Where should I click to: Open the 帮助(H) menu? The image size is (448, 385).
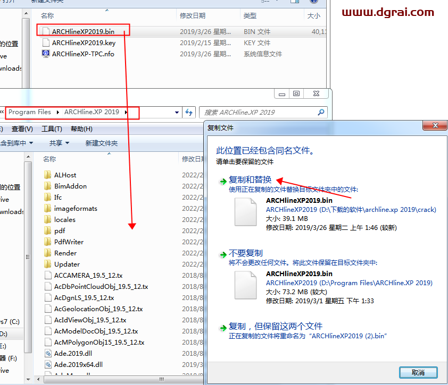tap(81, 129)
